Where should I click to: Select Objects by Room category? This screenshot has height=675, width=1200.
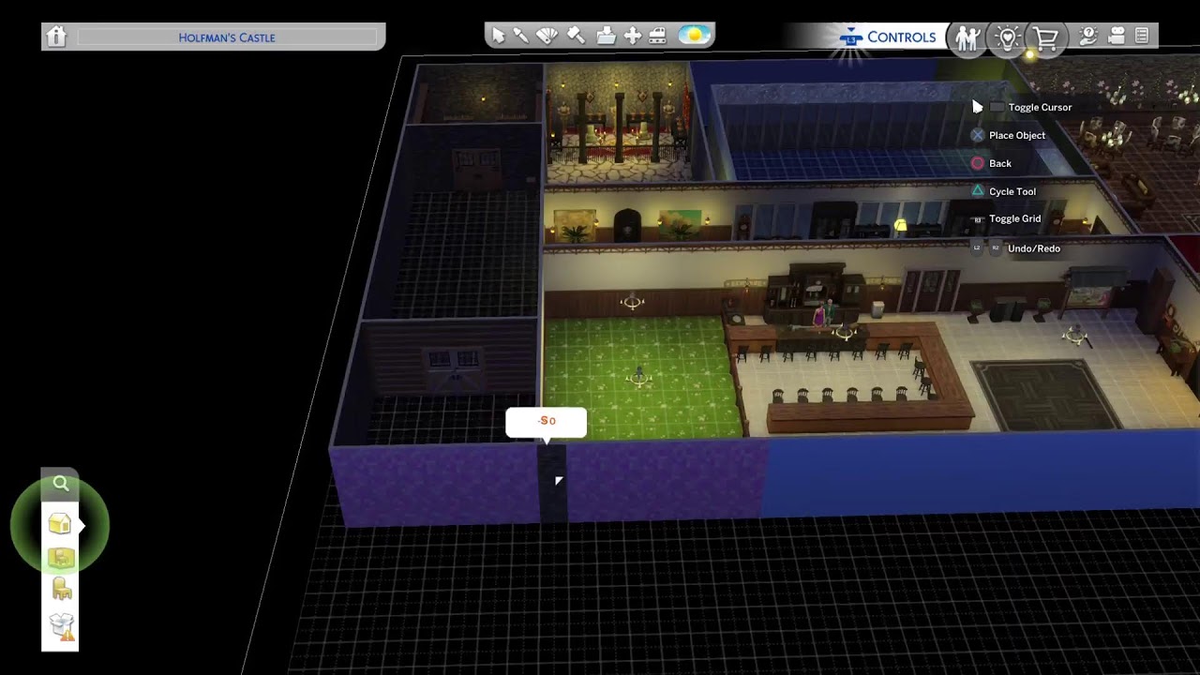point(61,558)
